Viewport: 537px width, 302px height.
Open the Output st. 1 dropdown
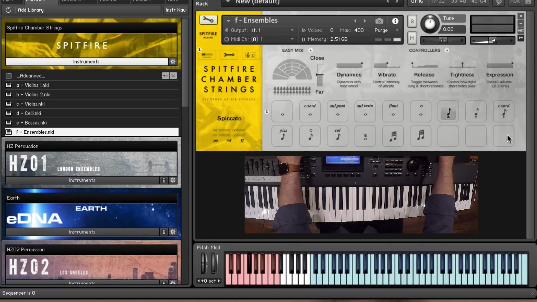(292, 30)
